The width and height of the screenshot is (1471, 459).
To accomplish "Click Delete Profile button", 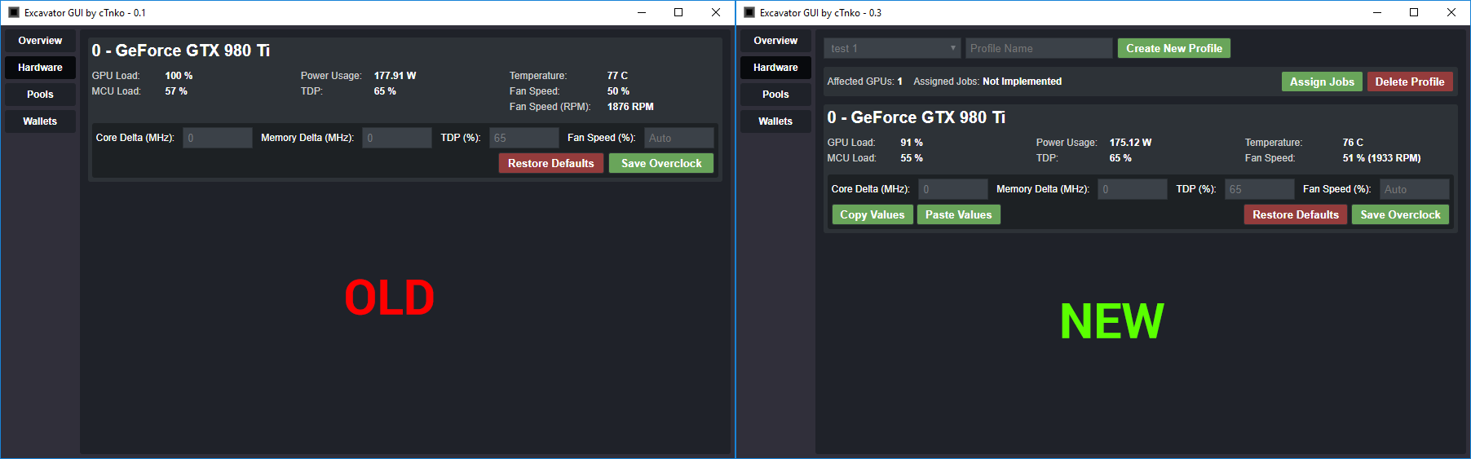I will point(1410,82).
